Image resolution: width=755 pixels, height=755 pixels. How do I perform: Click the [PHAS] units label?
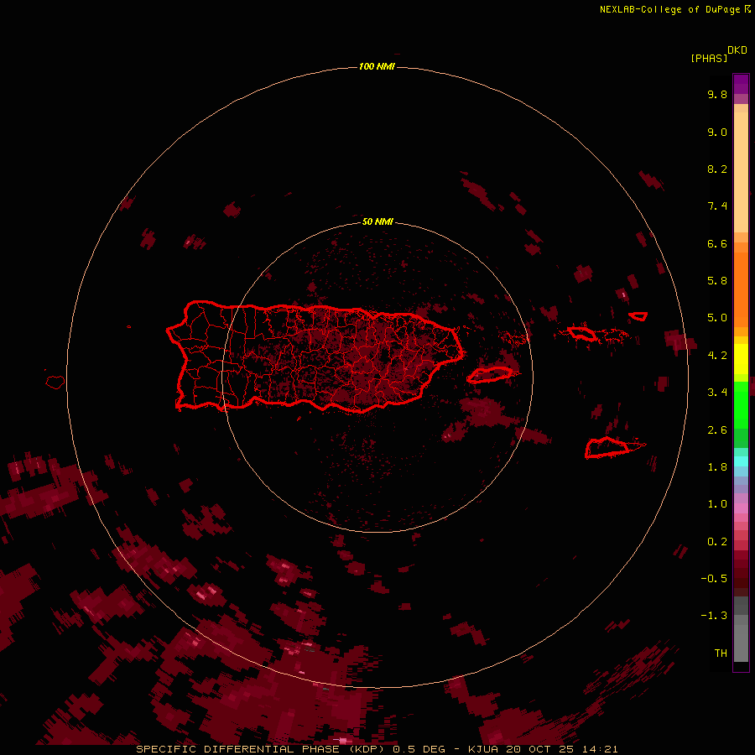709,58
